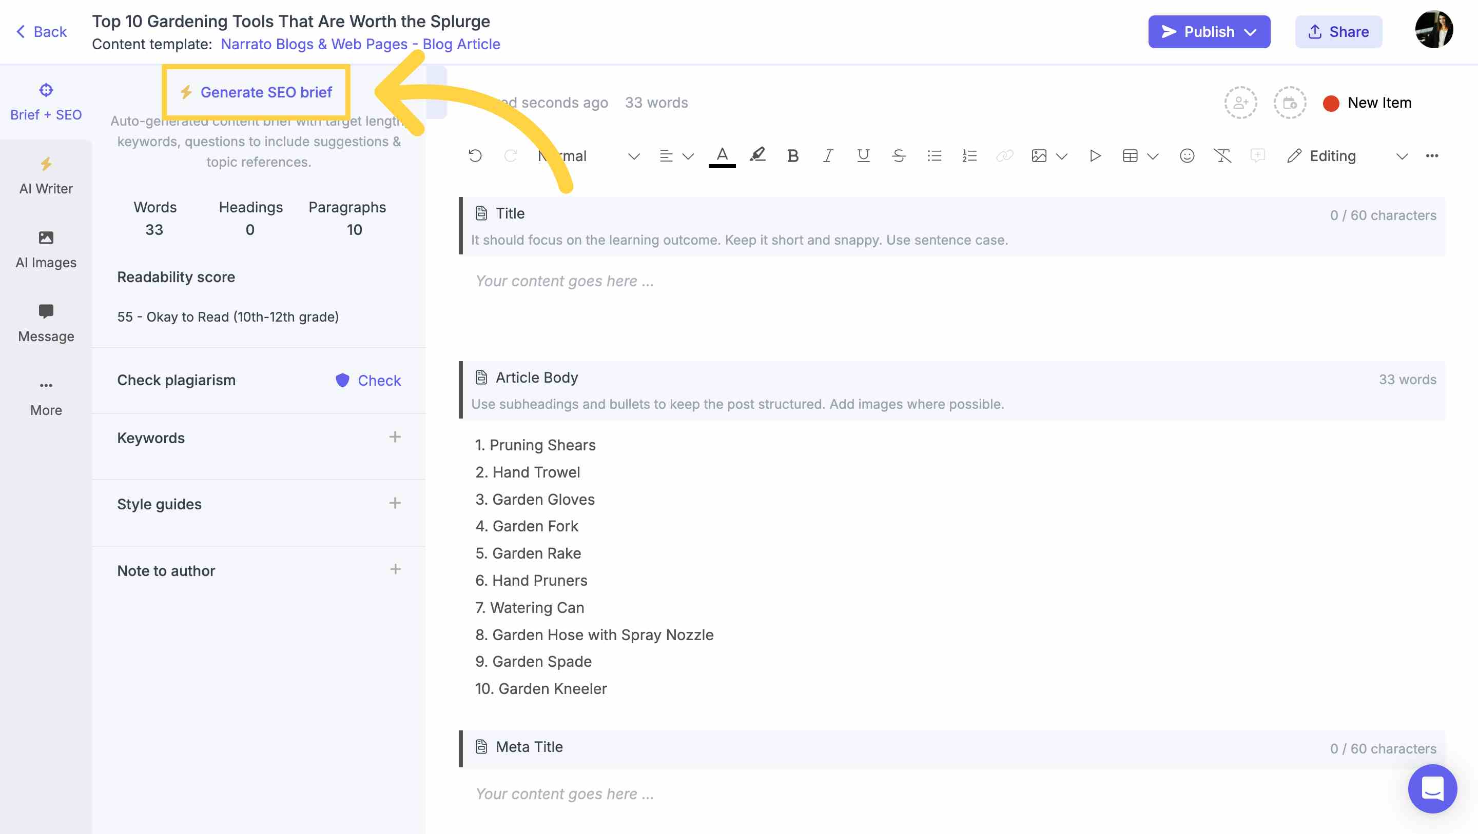Insert an image
The image size is (1478, 834).
tap(1039, 156)
